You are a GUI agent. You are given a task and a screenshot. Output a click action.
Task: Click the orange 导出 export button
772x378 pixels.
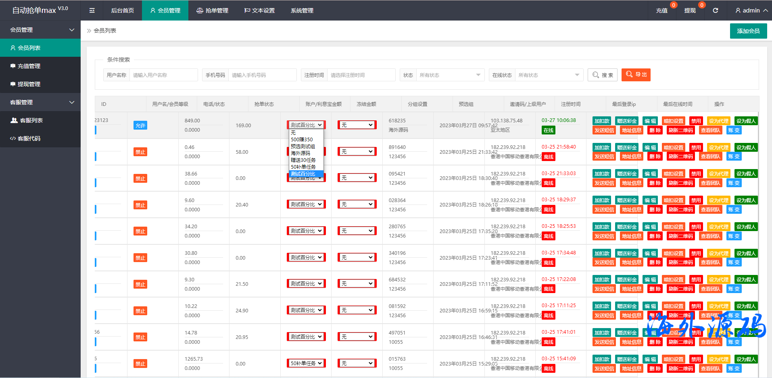click(x=636, y=75)
